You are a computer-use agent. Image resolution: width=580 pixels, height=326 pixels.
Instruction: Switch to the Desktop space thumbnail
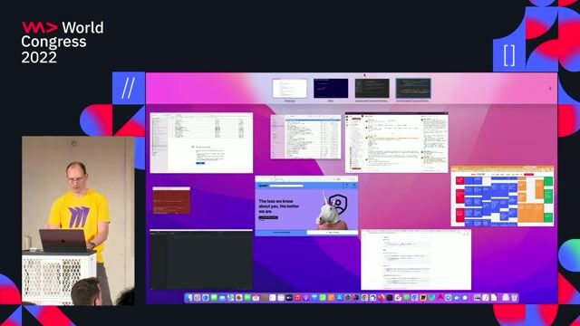(x=290, y=89)
